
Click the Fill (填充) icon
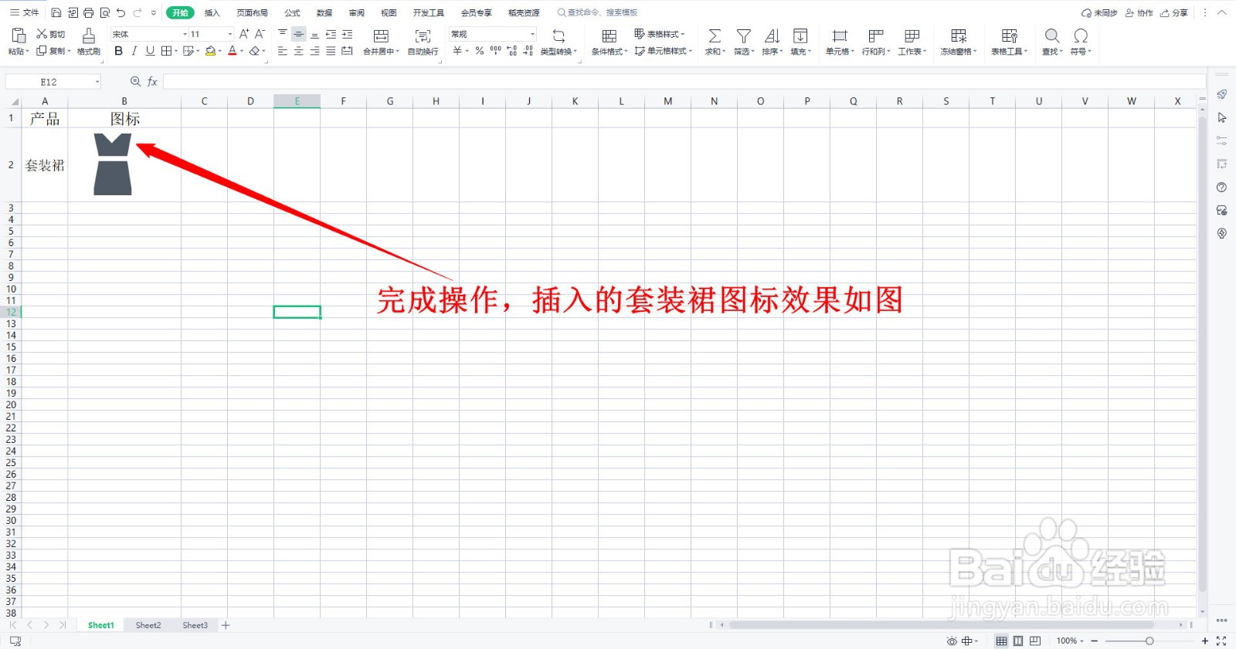(x=800, y=35)
